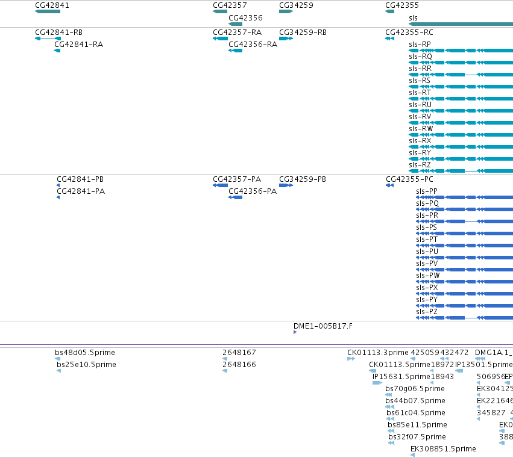Click transcript CG42357-RA
513x458 pixels.
pyautogui.click(x=220, y=39)
